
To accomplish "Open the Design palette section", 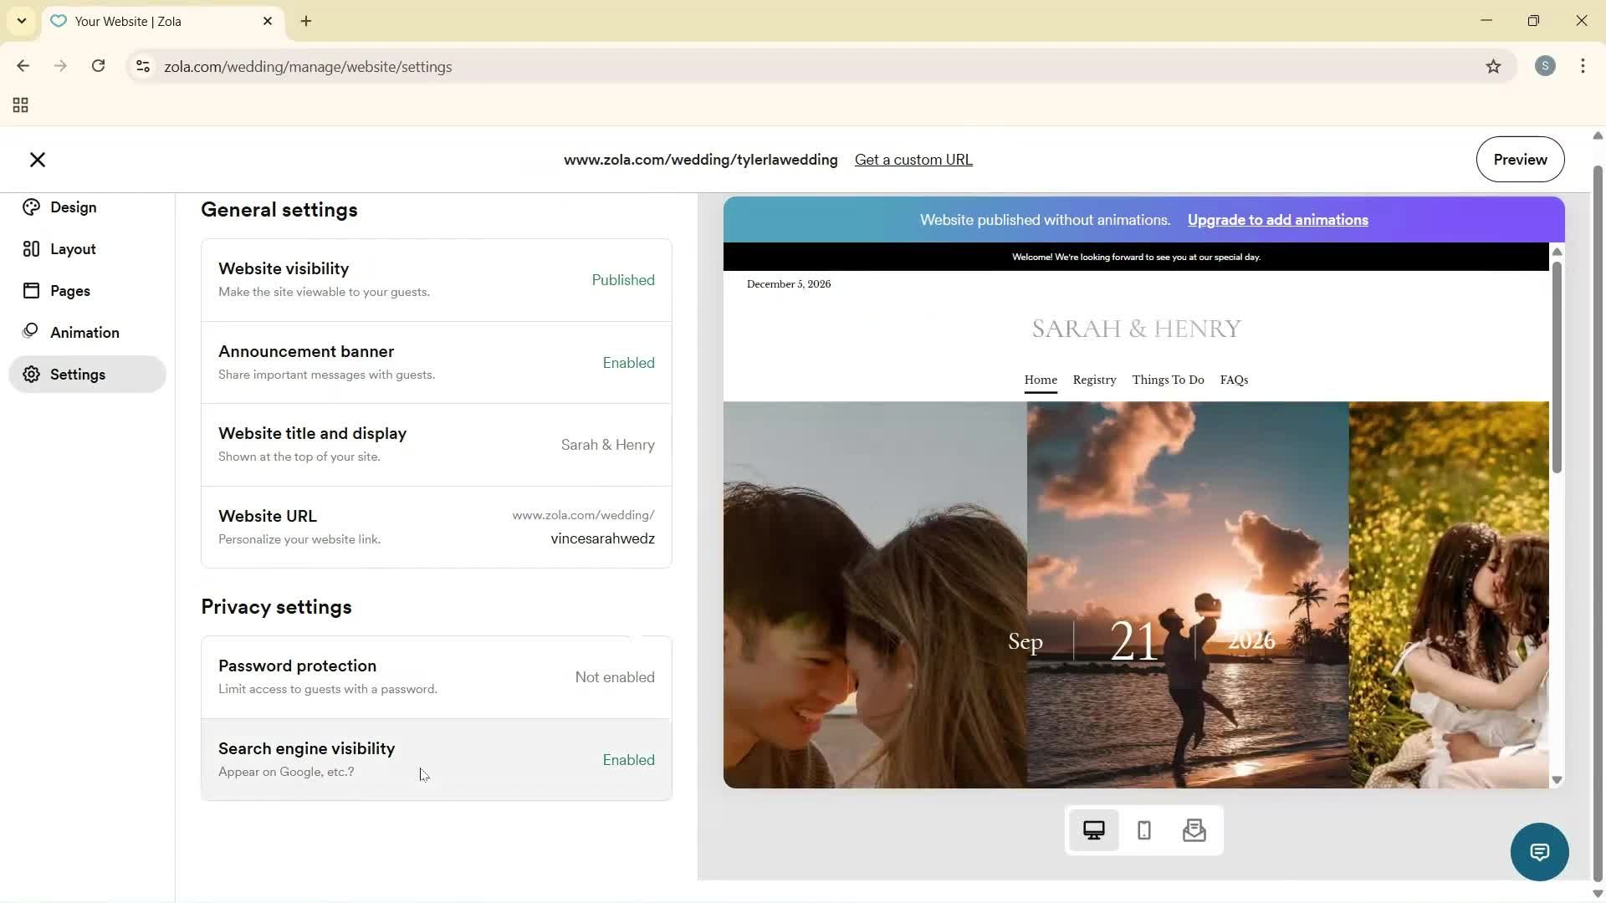I will click(74, 207).
